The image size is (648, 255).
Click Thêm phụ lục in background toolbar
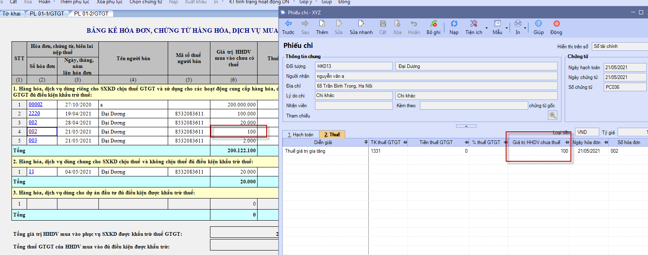(x=75, y=2)
